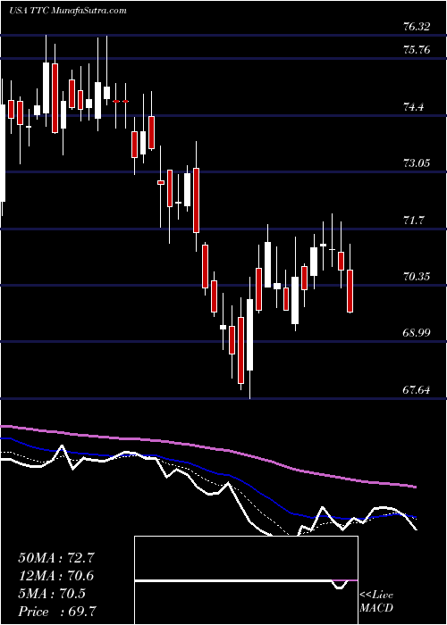Image resolution: width=447 pixels, height=625 pixels.
Task: Click the MACD histogram panel
Action: 246,580
